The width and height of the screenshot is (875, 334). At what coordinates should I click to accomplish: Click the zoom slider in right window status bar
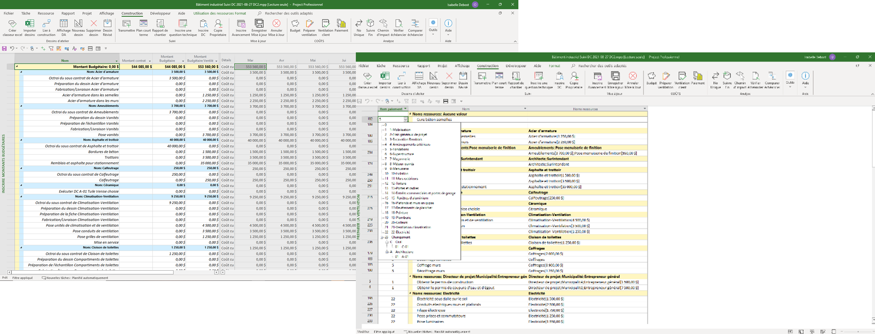click(858, 332)
